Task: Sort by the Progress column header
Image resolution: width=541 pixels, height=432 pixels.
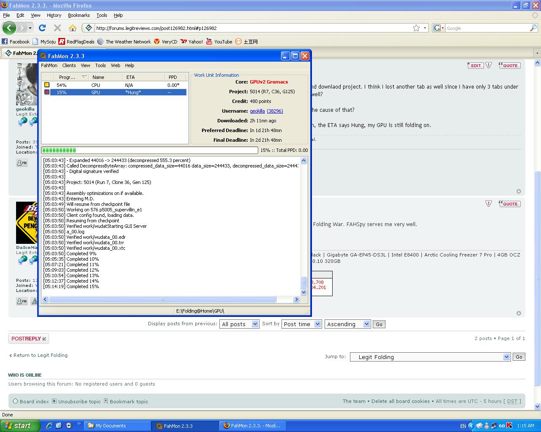Action: click(71, 77)
